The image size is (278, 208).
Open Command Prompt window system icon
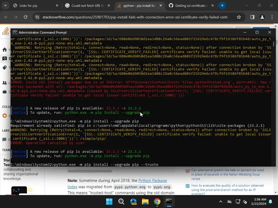tap(15, 32)
